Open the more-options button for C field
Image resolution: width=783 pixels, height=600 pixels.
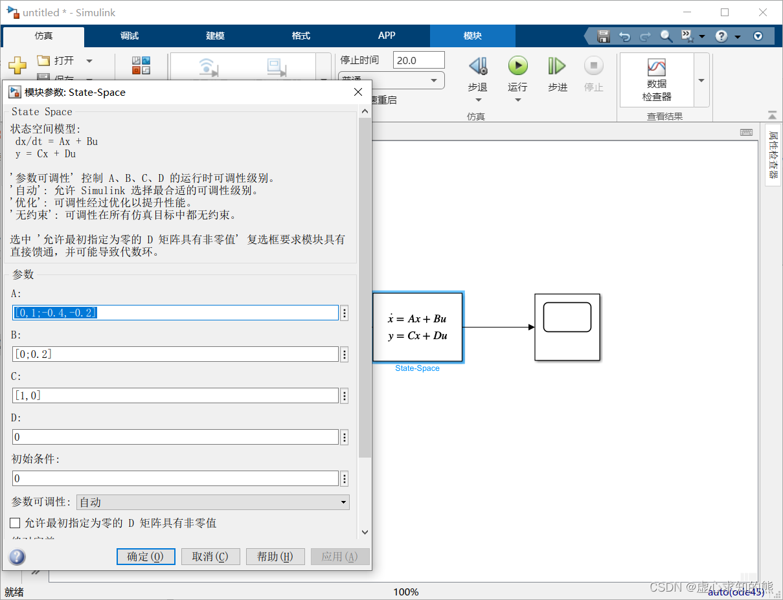tap(345, 396)
